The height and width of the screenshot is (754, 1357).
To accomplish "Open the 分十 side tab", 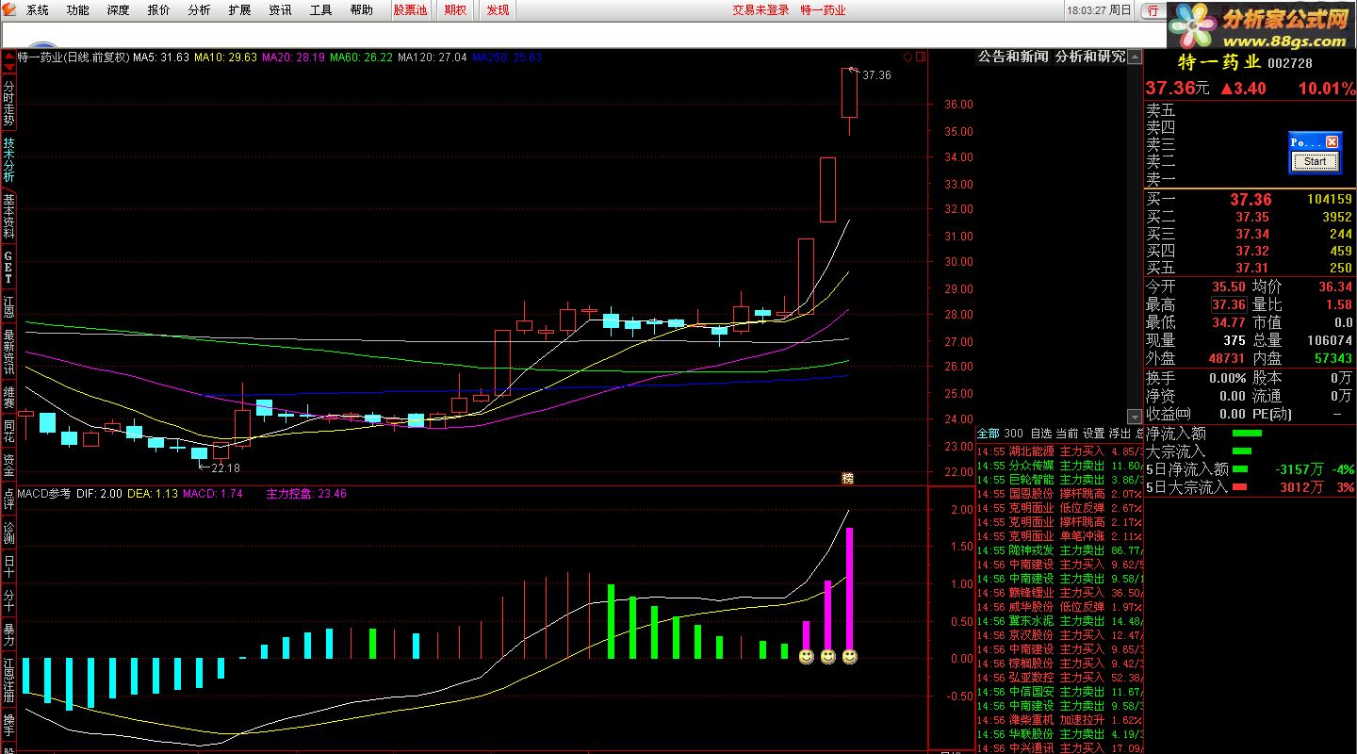I will coord(8,601).
